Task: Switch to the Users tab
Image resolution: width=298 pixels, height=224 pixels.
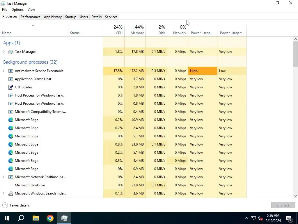Action: [x=84, y=17]
